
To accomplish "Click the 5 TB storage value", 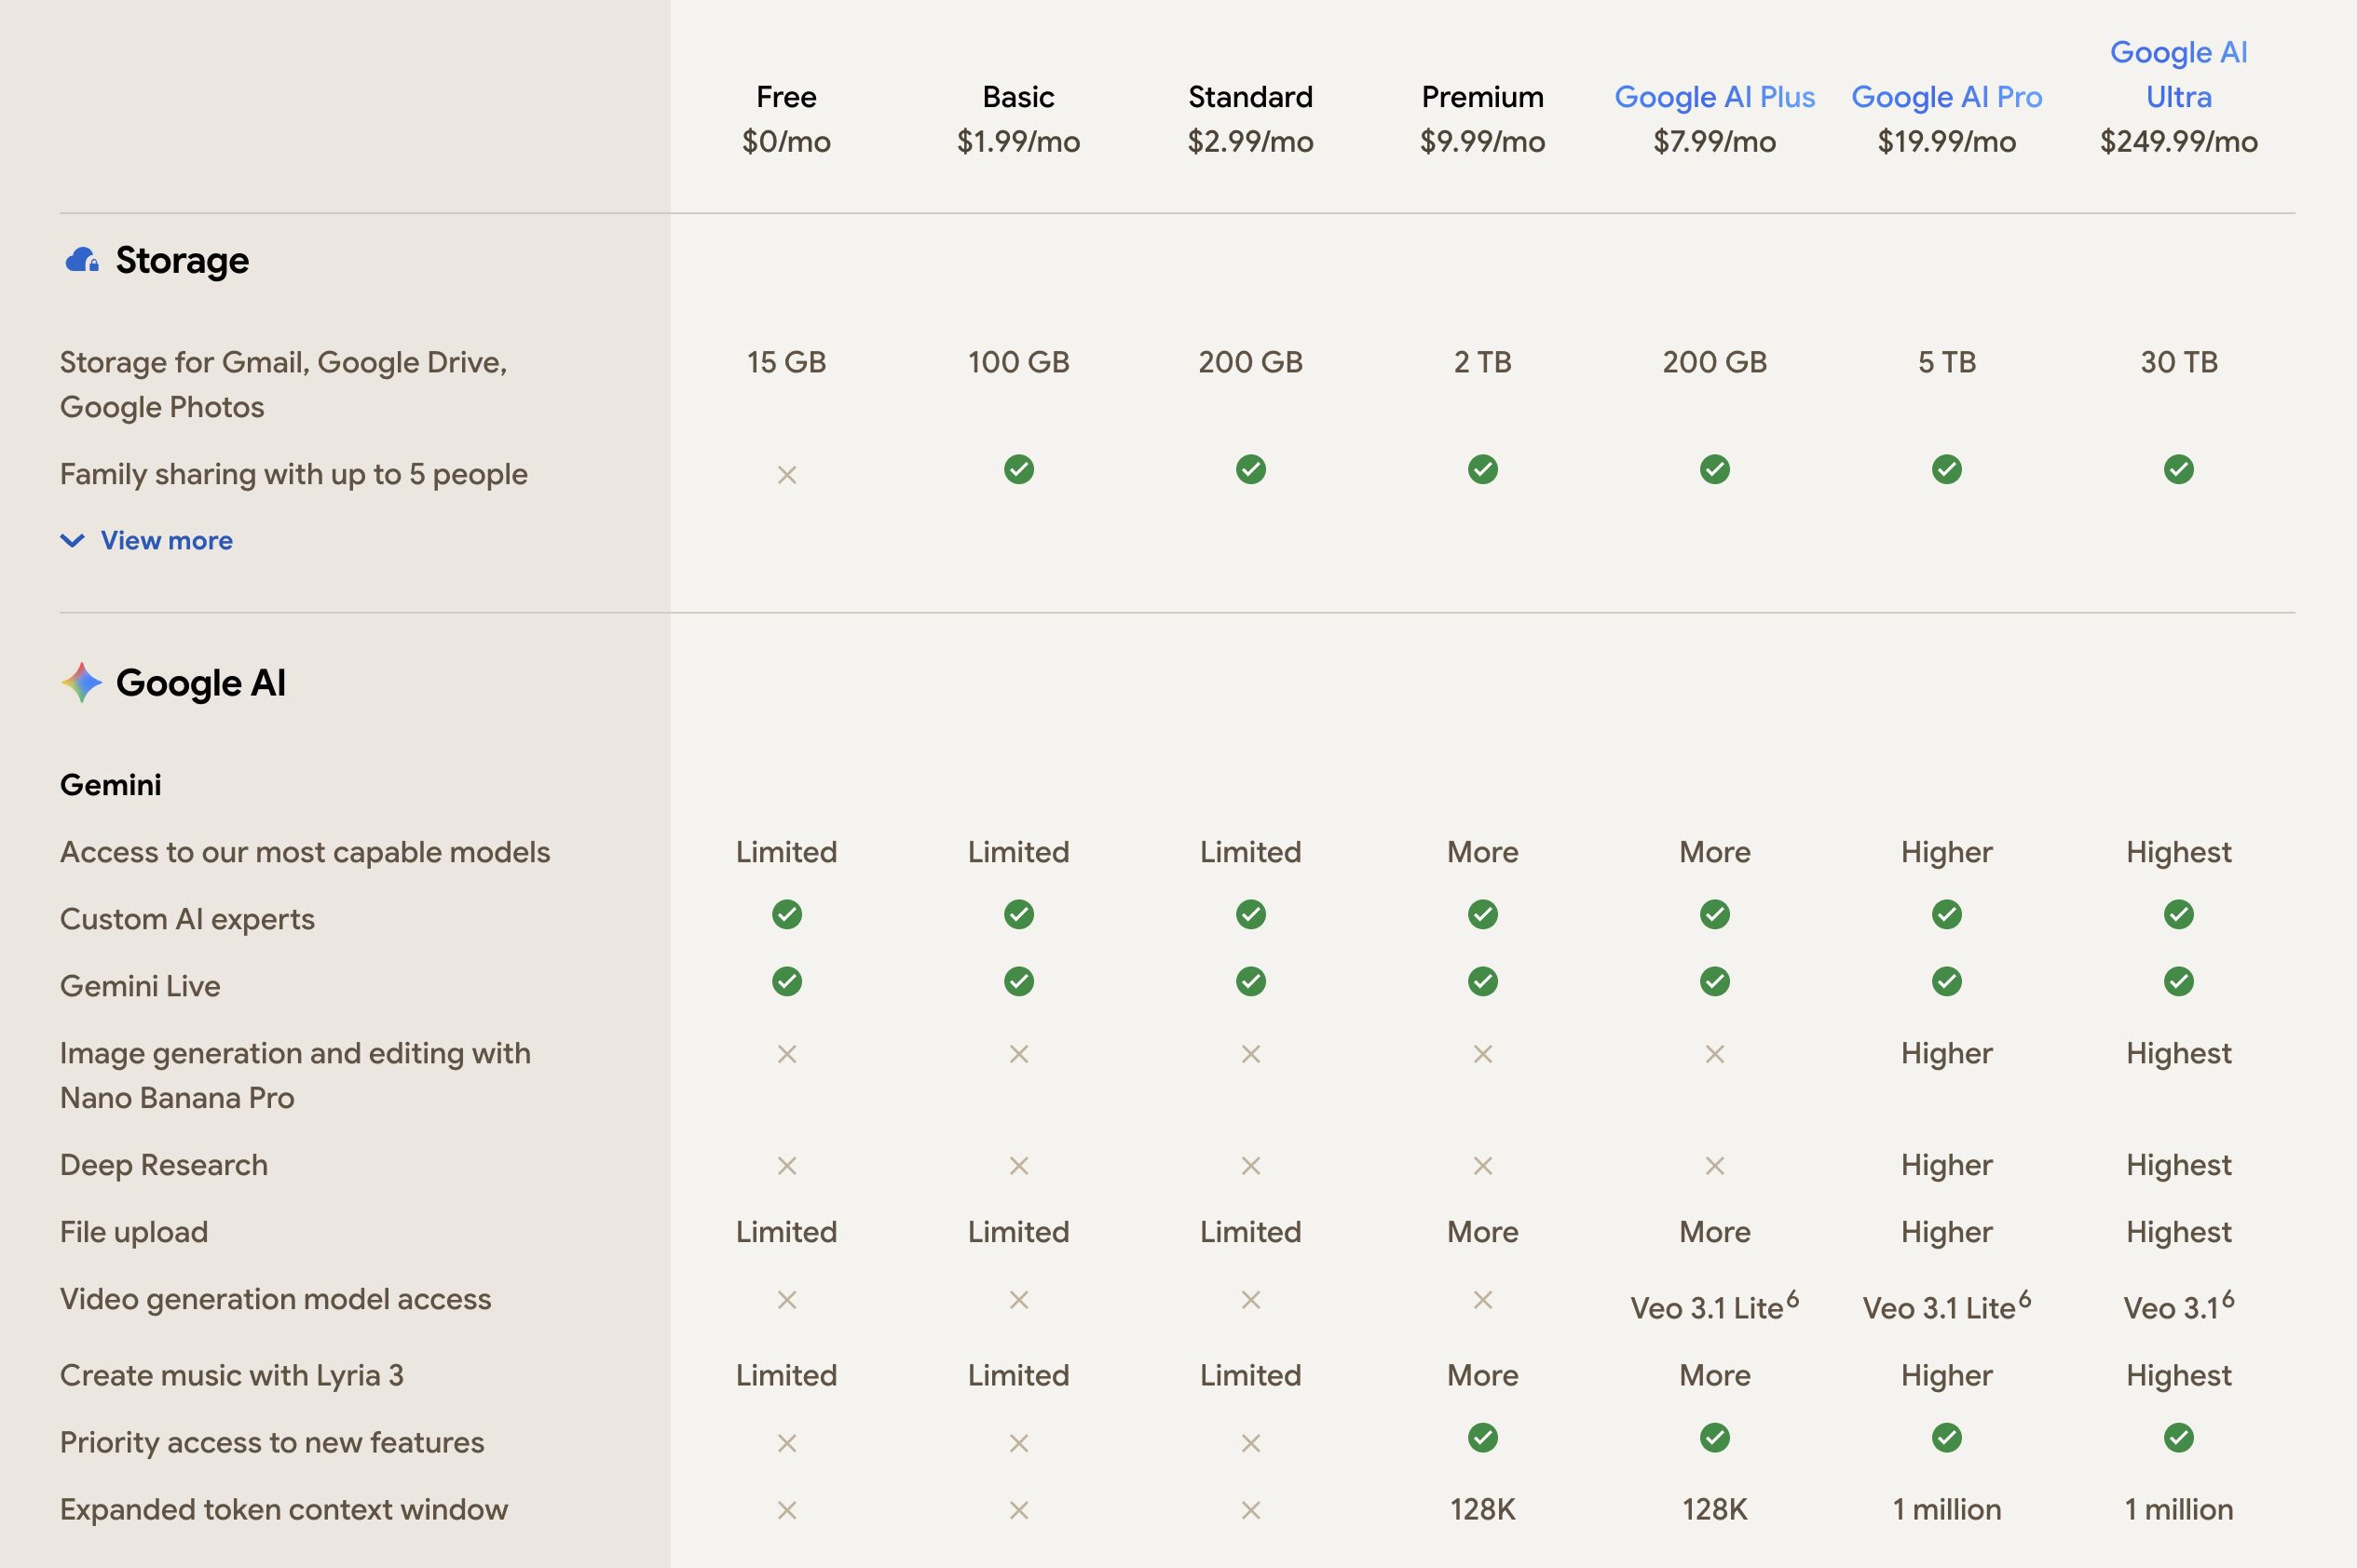I will click(1947, 362).
